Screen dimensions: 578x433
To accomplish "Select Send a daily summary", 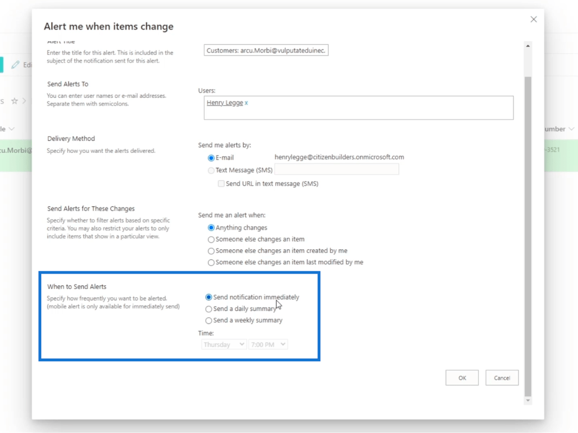I will [x=209, y=309].
